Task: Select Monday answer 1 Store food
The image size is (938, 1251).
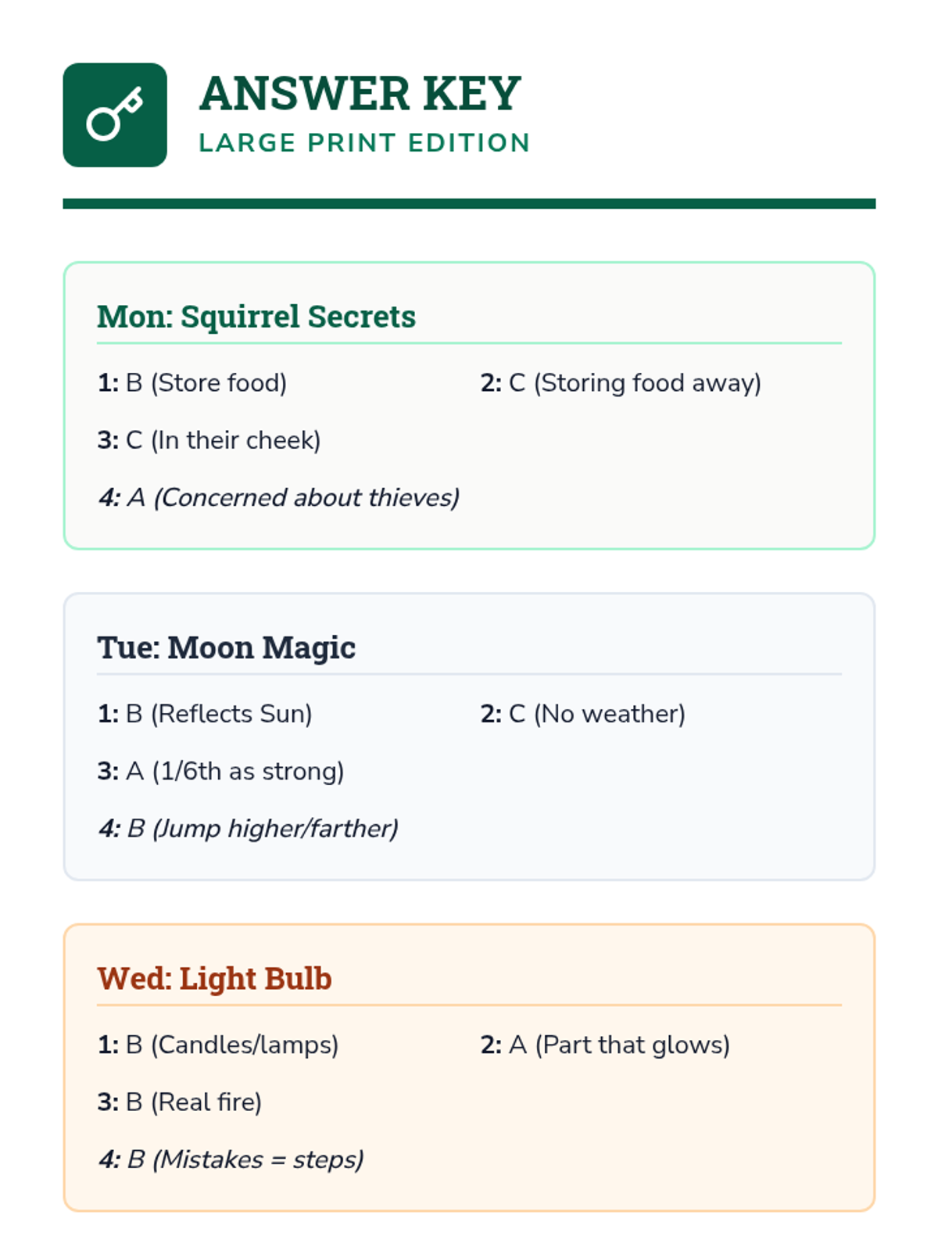Action: [192, 383]
